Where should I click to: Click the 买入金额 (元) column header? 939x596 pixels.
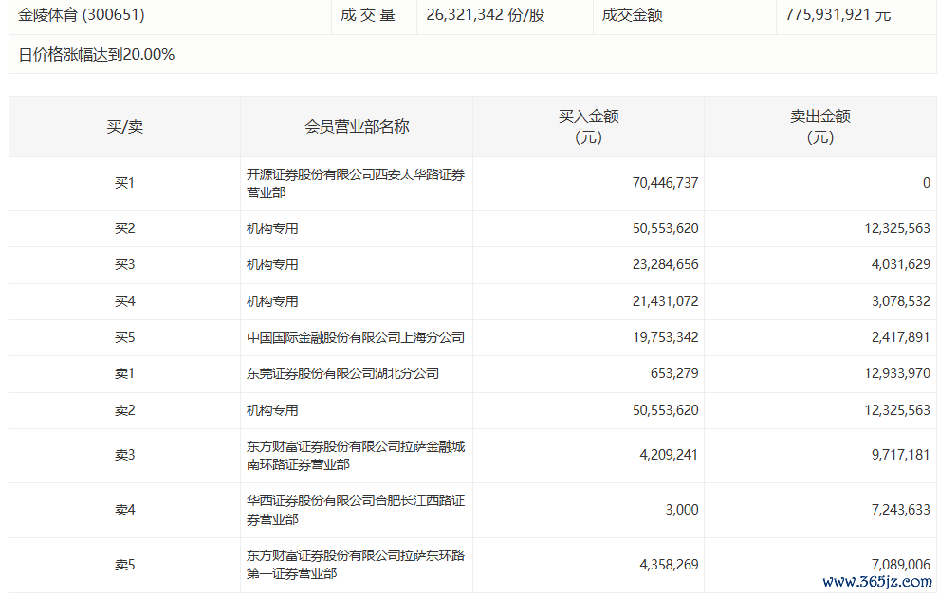point(588,126)
